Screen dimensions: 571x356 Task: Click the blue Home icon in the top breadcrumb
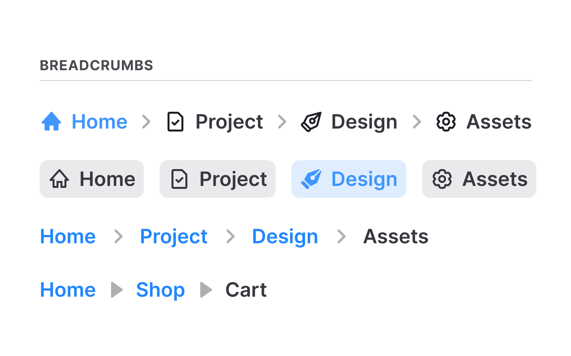pos(52,122)
